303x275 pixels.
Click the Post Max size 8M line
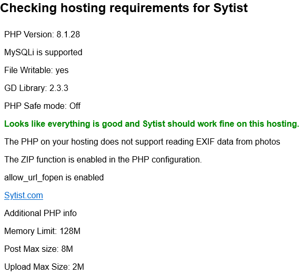click(x=38, y=249)
